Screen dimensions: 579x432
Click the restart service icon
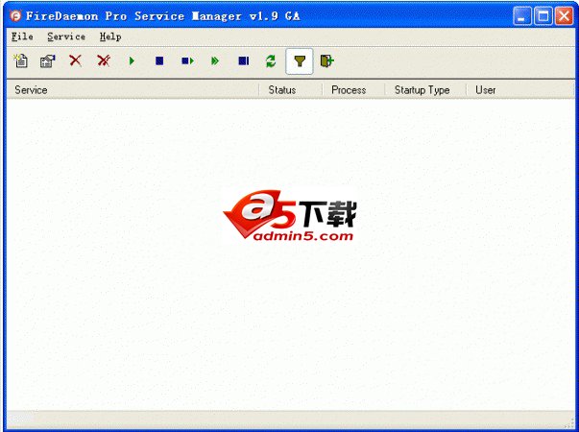[x=187, y=60]
